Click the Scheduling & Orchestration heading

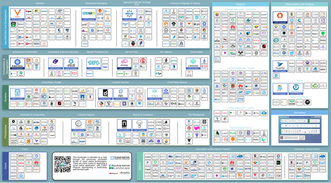(x=25, y=52)
